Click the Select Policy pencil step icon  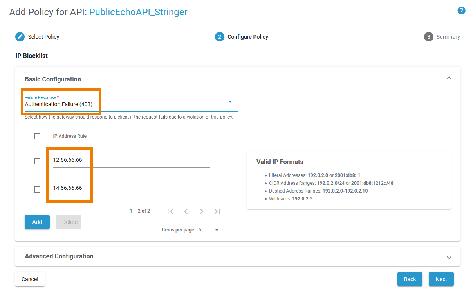(20, 37)
